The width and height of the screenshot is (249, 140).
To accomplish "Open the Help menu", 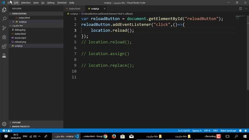I will point(72,3).
